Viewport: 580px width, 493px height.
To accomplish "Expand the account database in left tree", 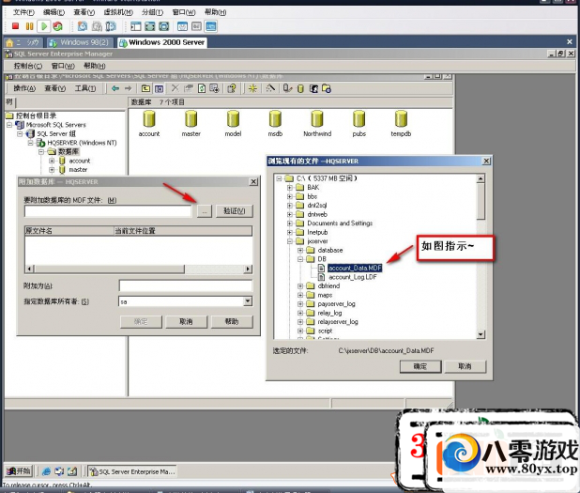I will pyautogui.click(x=52, y=161).
